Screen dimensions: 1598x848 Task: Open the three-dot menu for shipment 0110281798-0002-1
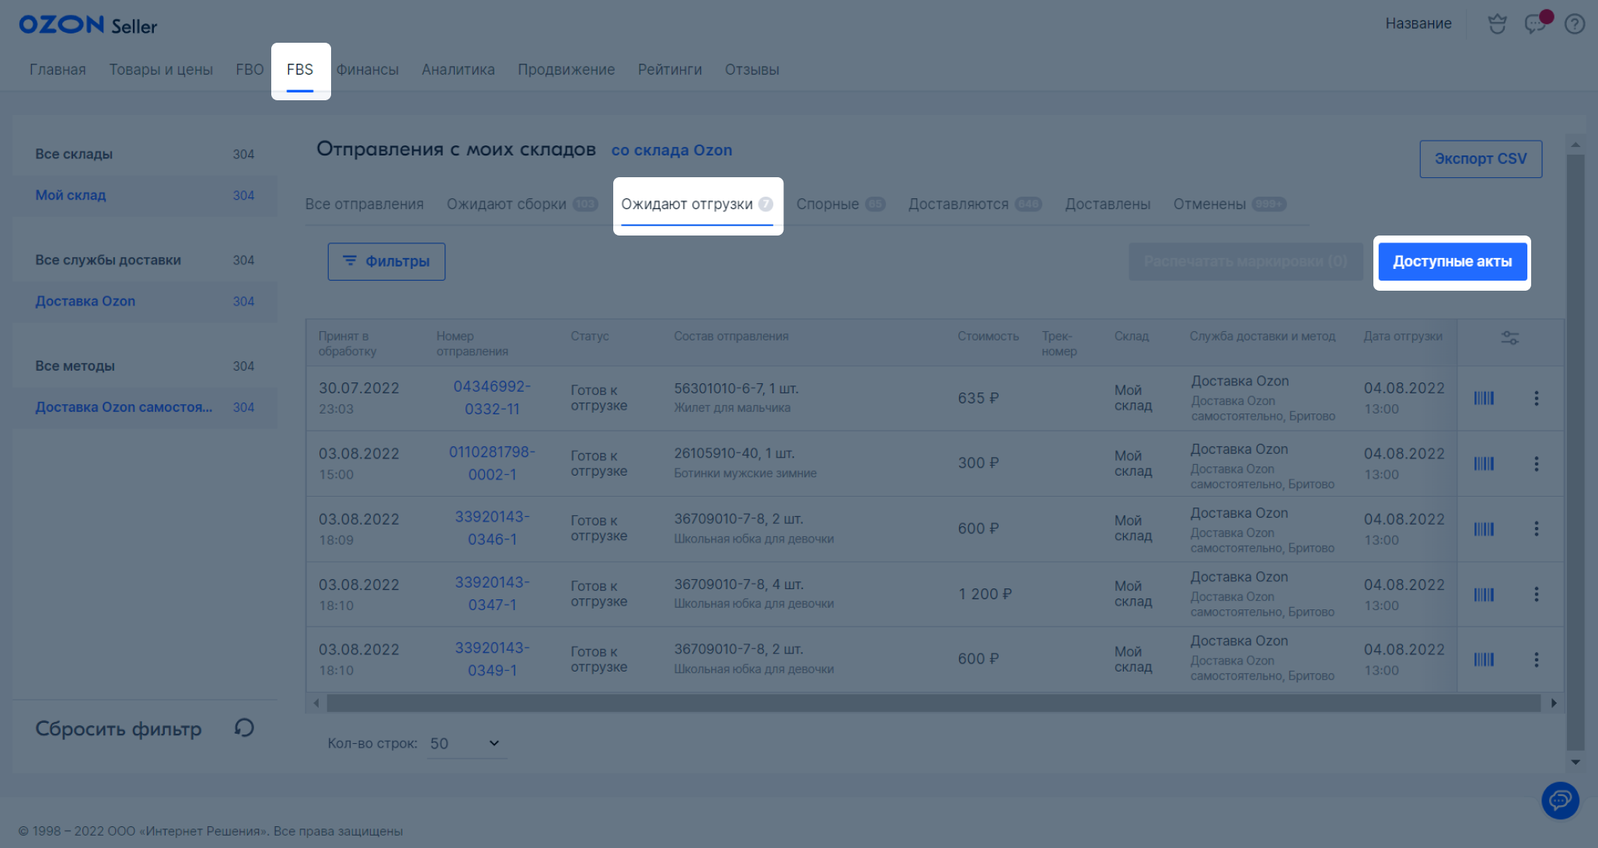click(1536, 463)
